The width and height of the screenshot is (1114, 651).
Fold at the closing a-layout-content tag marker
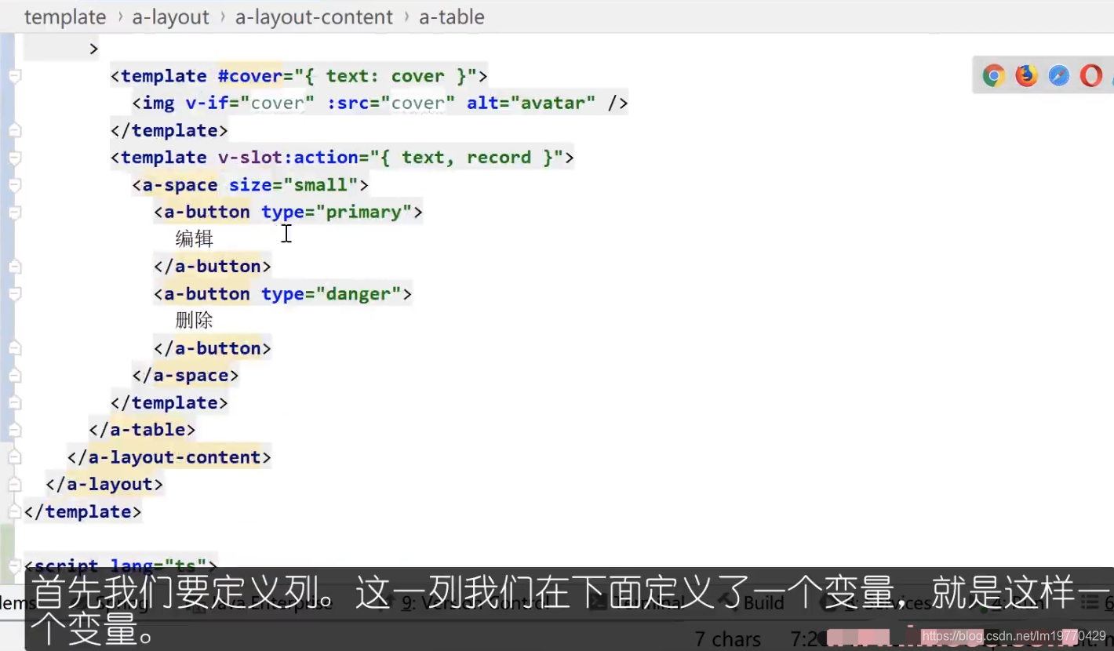14,457
